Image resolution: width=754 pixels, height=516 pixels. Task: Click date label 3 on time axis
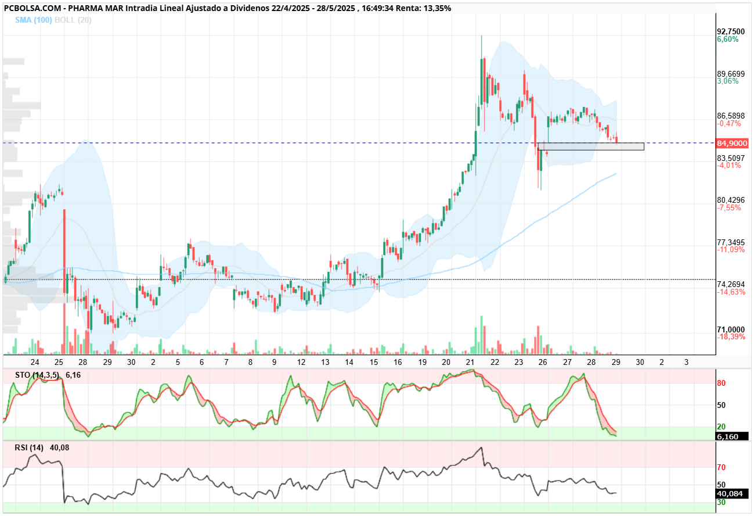pyautogui.click(x=686, y=362)
